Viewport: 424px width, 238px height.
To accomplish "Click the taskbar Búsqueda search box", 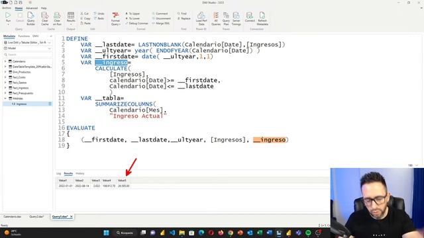I will tap(125, 233).
